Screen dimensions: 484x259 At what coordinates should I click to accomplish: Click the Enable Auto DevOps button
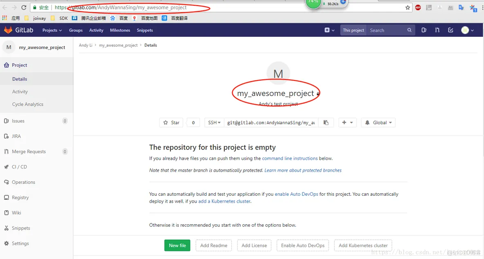pos(302,246)
